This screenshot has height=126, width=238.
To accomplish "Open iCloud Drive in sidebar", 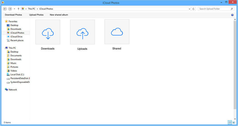I will point(17,37).
